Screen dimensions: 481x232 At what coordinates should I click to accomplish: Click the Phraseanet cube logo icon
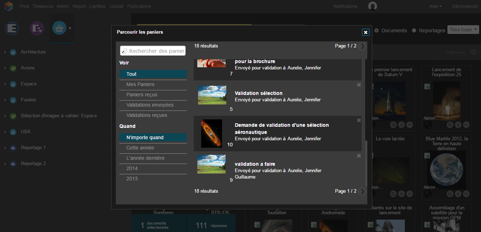tap(9, 6)
